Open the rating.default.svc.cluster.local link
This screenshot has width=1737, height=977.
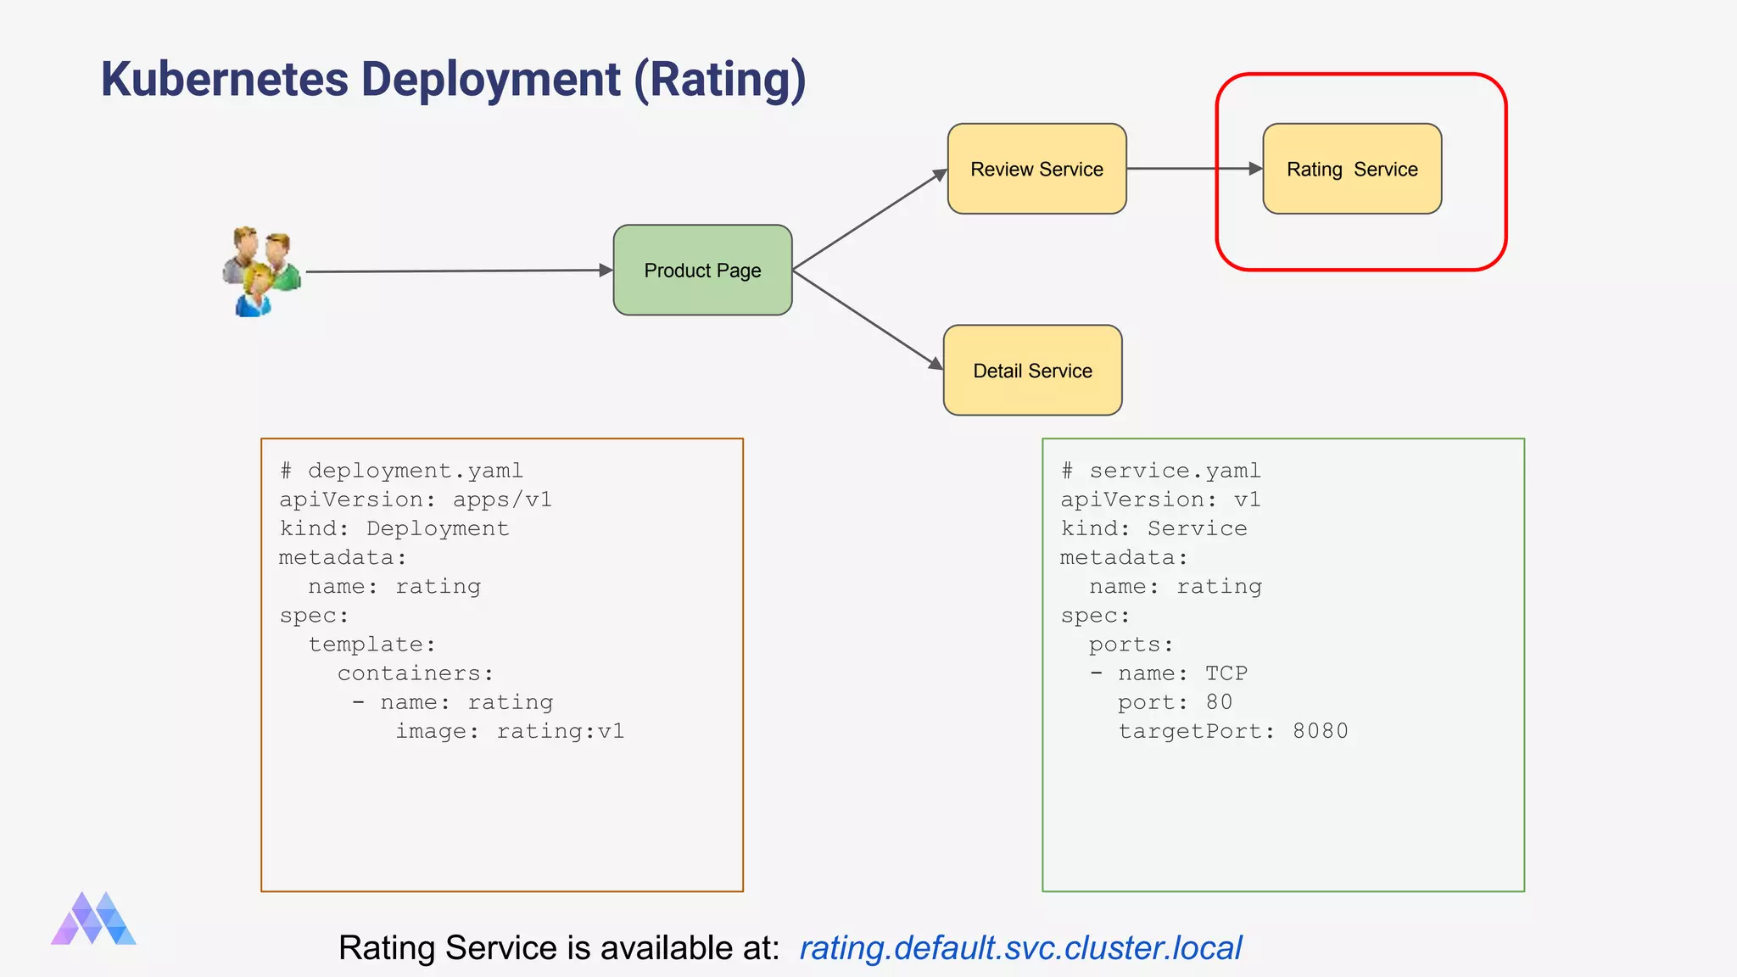(x=1020, y=948)
